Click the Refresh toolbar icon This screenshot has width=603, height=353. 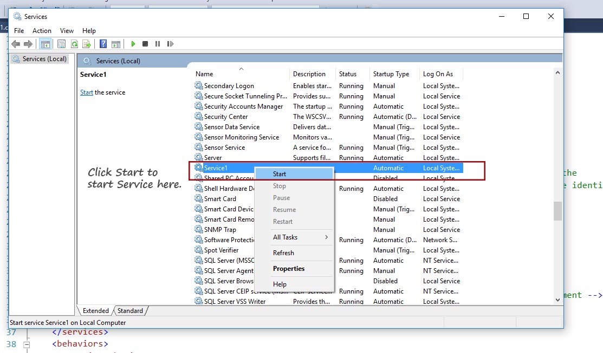[x=74, y=44]
